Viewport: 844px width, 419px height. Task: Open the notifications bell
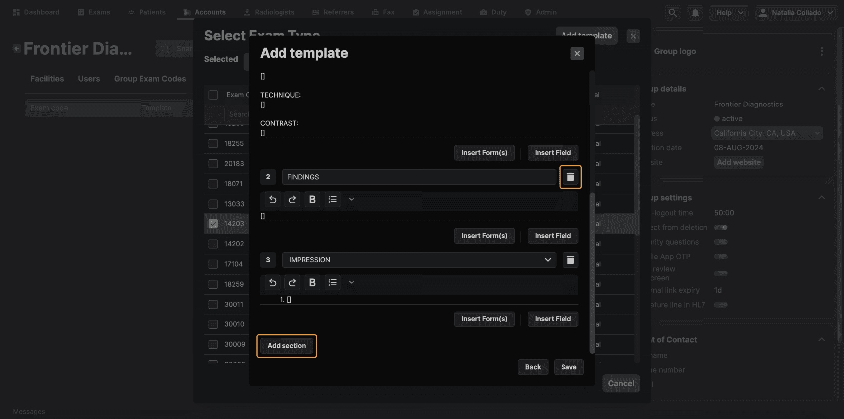pos(695,13)
